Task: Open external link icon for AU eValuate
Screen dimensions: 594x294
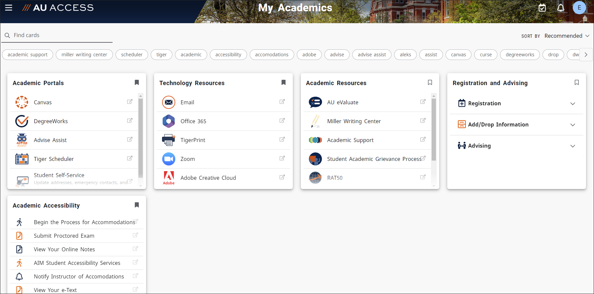Action: pyautogui.click(x=423, y=102)
